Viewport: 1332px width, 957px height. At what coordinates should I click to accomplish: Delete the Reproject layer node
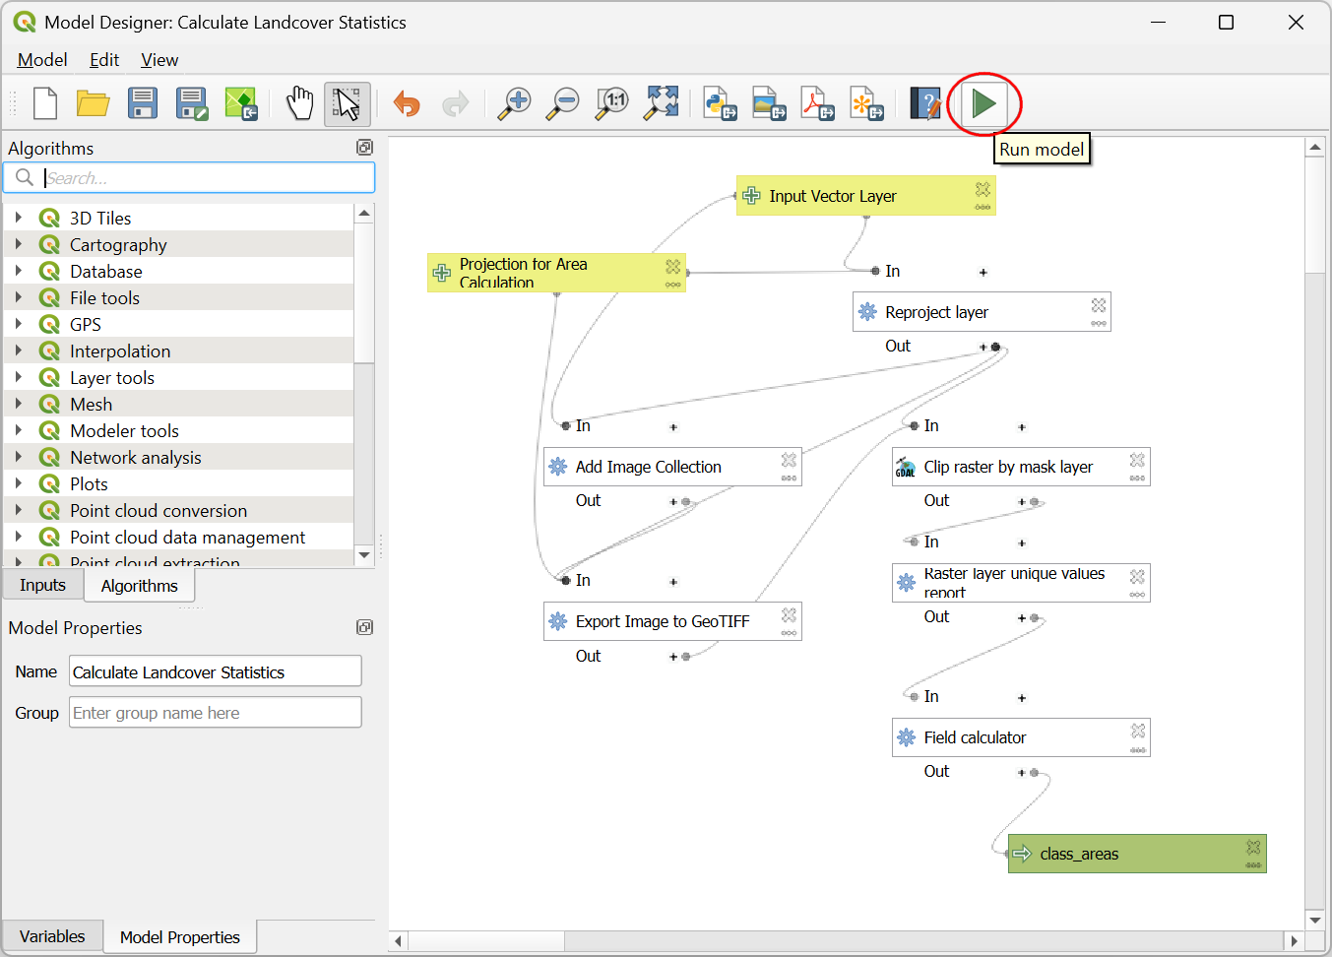tap(1099, 305)
